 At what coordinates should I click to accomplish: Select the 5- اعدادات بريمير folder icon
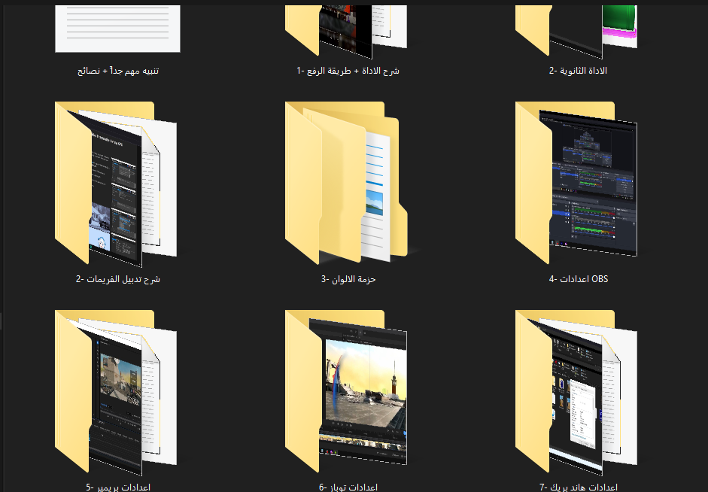click(116, 393)
